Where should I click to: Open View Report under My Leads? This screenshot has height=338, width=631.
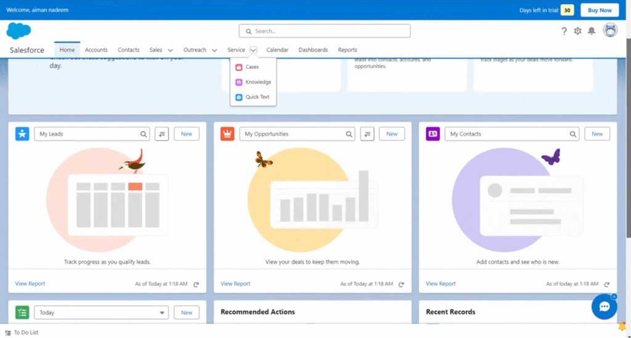click(x=30, y=284)
